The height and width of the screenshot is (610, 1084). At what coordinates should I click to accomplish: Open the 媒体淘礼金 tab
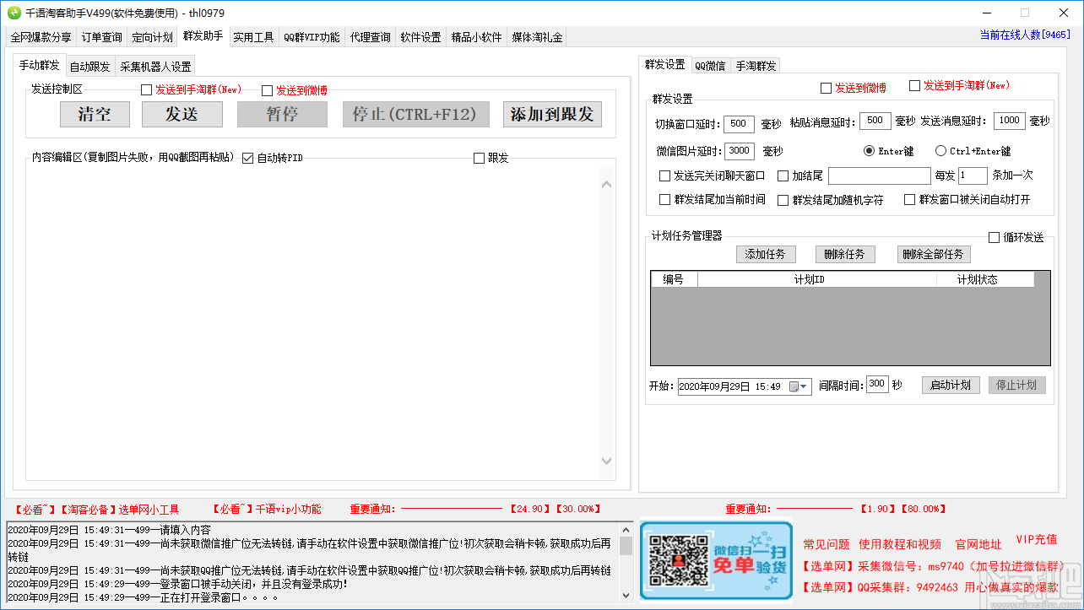tap(537, 37)
